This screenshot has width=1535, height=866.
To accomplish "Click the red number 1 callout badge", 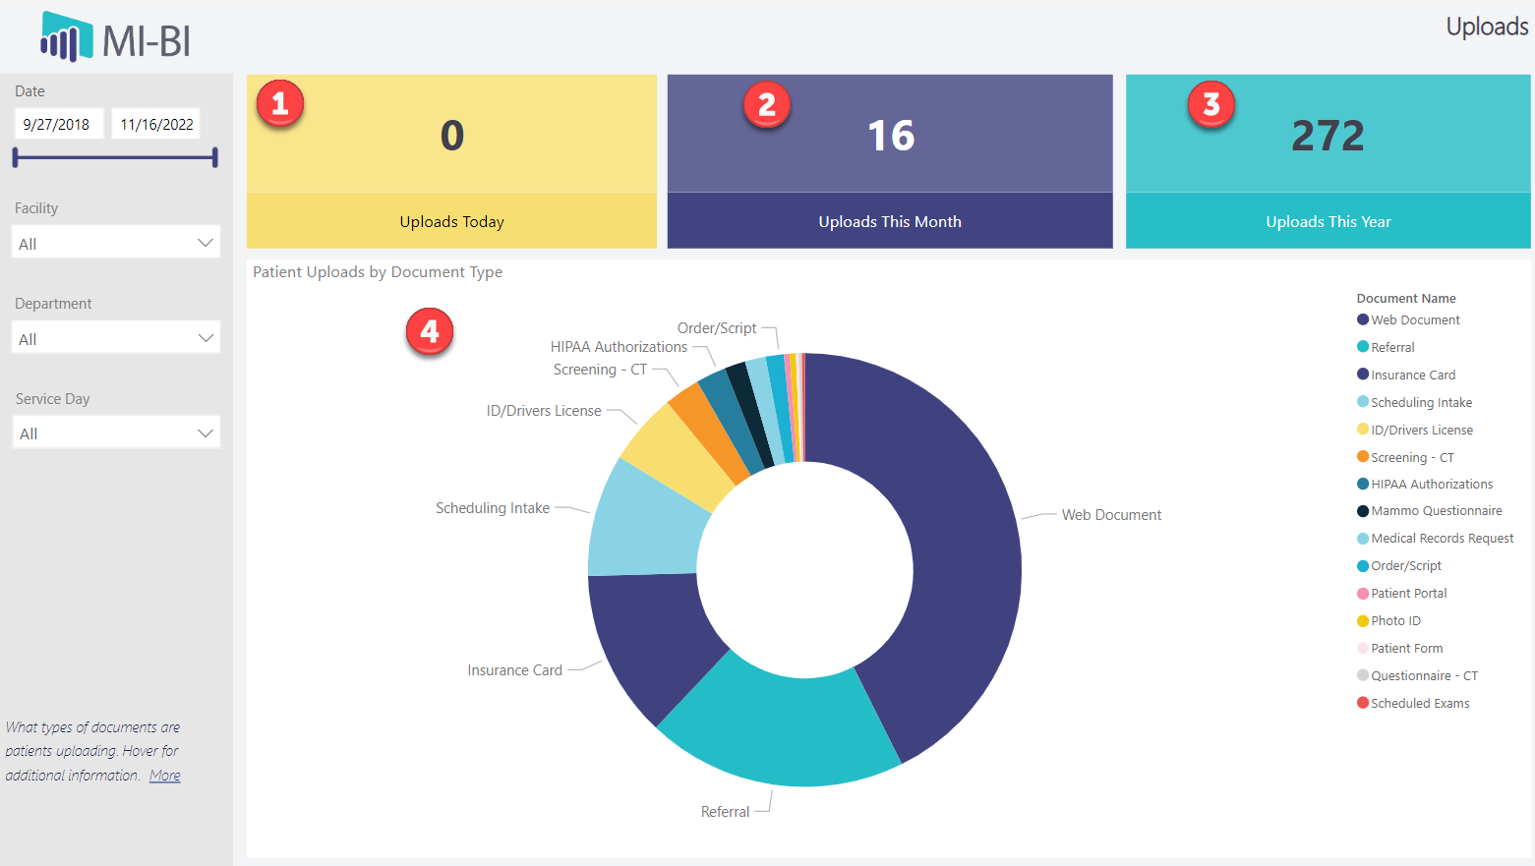I will point(280,103).
